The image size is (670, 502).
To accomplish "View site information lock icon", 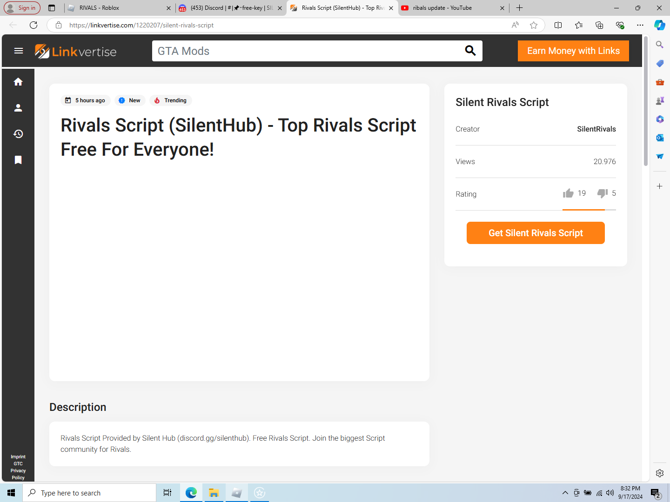I will tap(59, 25).
